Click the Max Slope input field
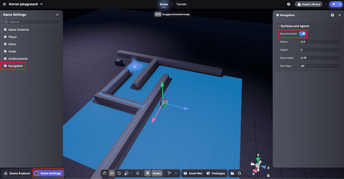The image size is (344, 179). point(320,66)
